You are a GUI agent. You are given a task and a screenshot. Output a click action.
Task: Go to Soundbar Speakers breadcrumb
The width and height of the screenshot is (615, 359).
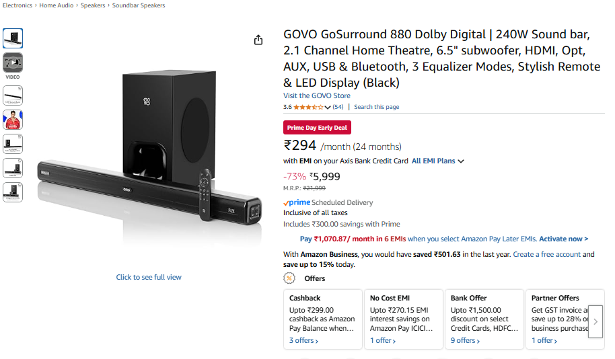tap(139, 5)
